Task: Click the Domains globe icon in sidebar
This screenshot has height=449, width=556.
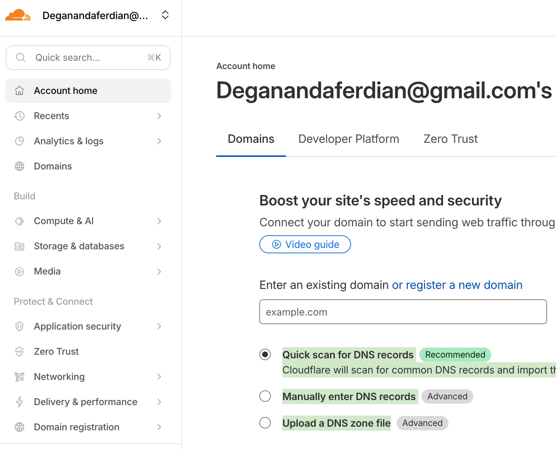Action: [19, 166]
